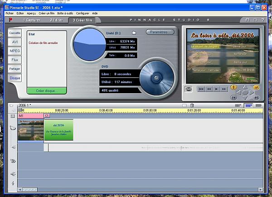Screen dimensions: 272x197
Task: Select the Partager output button
Action: 15,69
